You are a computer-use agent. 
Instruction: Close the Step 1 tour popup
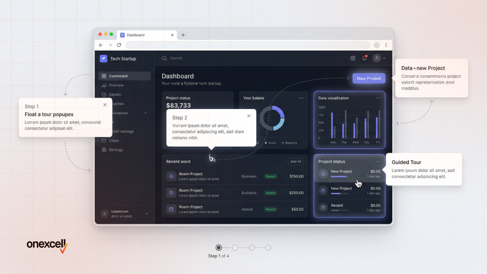[105, 104]
